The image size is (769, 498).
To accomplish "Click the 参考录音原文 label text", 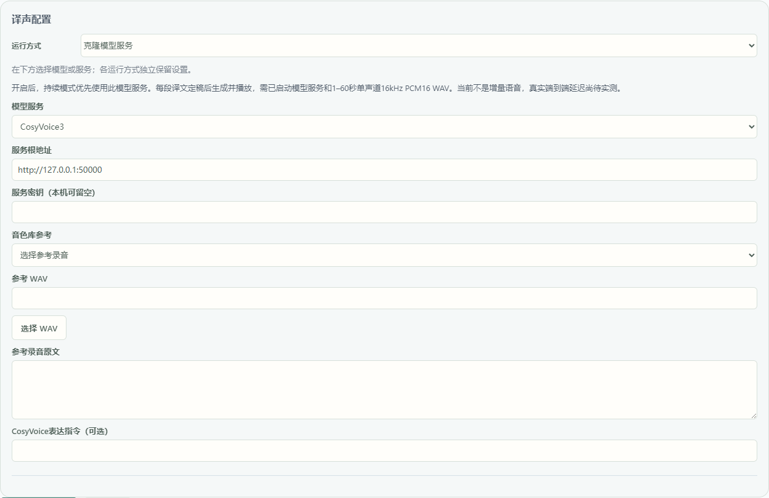I will point(36,352).
